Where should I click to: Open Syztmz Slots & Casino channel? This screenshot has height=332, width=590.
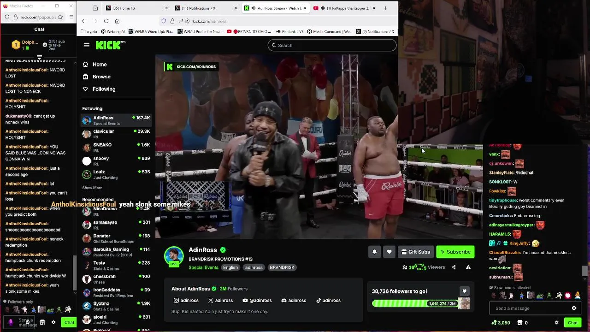tap(116, 306)
